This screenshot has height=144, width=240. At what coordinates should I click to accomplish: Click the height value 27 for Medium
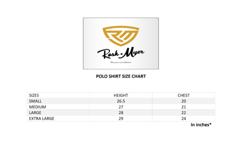121,107
